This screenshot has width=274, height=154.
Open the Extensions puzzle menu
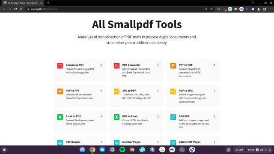[x=253, y=9]
